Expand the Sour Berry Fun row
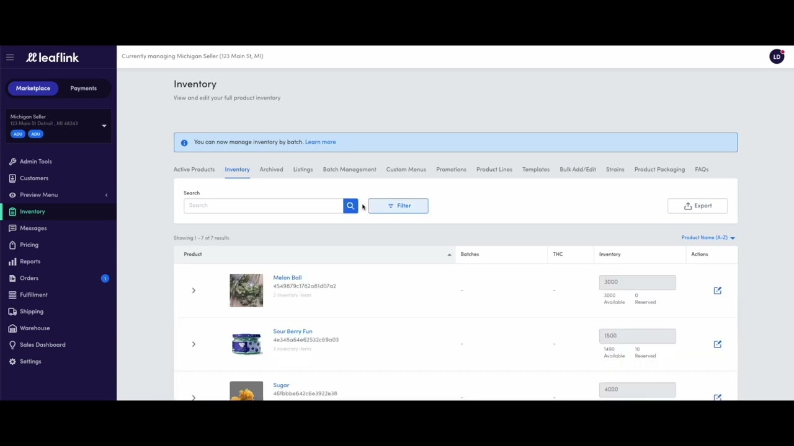 point(194,344)
